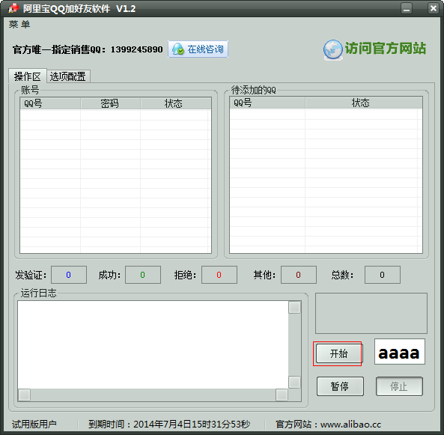Close the 阿里宝QQ加好友软件 window
Screen dimensions: 444x435
pos(434,8)
